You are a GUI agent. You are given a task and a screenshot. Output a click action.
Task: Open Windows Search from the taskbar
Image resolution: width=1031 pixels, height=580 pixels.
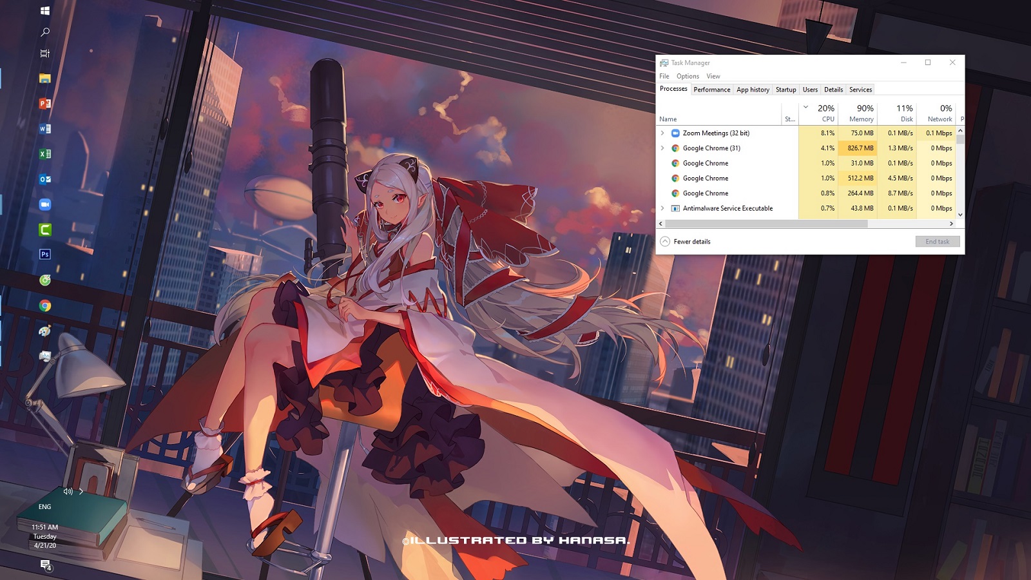[45, 32]
